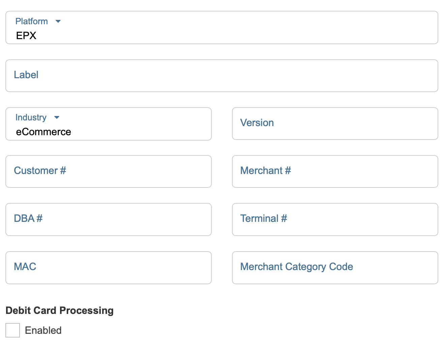Click the Industry dropdown caret icon
Screen dimensions: 443x352
[x=57, y=117]
